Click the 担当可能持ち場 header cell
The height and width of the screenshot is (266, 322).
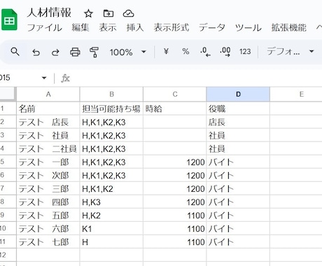coord(111,108)
